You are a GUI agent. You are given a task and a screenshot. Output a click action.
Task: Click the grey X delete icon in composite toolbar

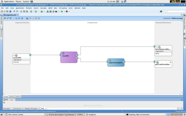click(x=19, y=18)
